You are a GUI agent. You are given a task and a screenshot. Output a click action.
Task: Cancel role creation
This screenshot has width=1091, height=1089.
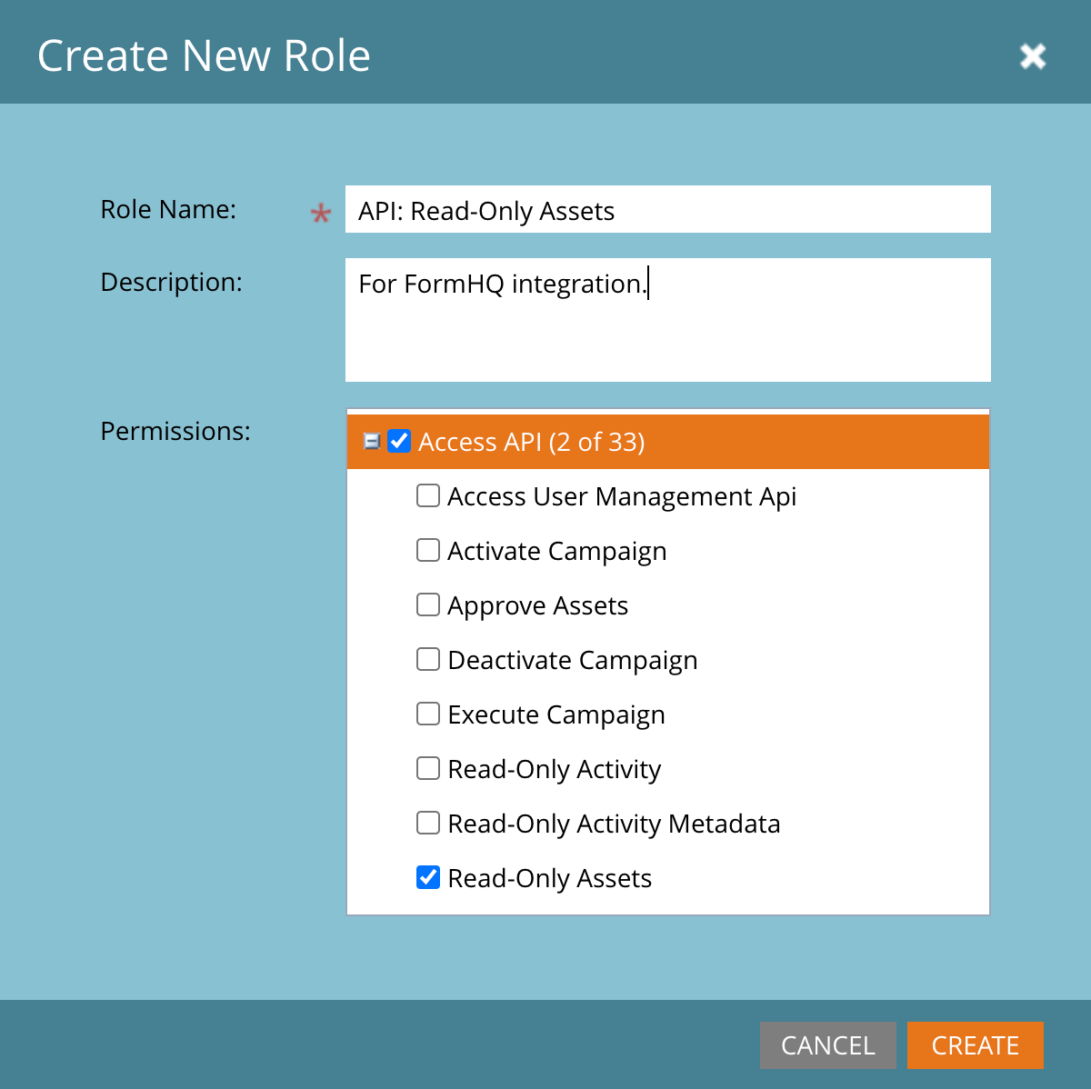pyautogui.click(x=828, y=1045)
